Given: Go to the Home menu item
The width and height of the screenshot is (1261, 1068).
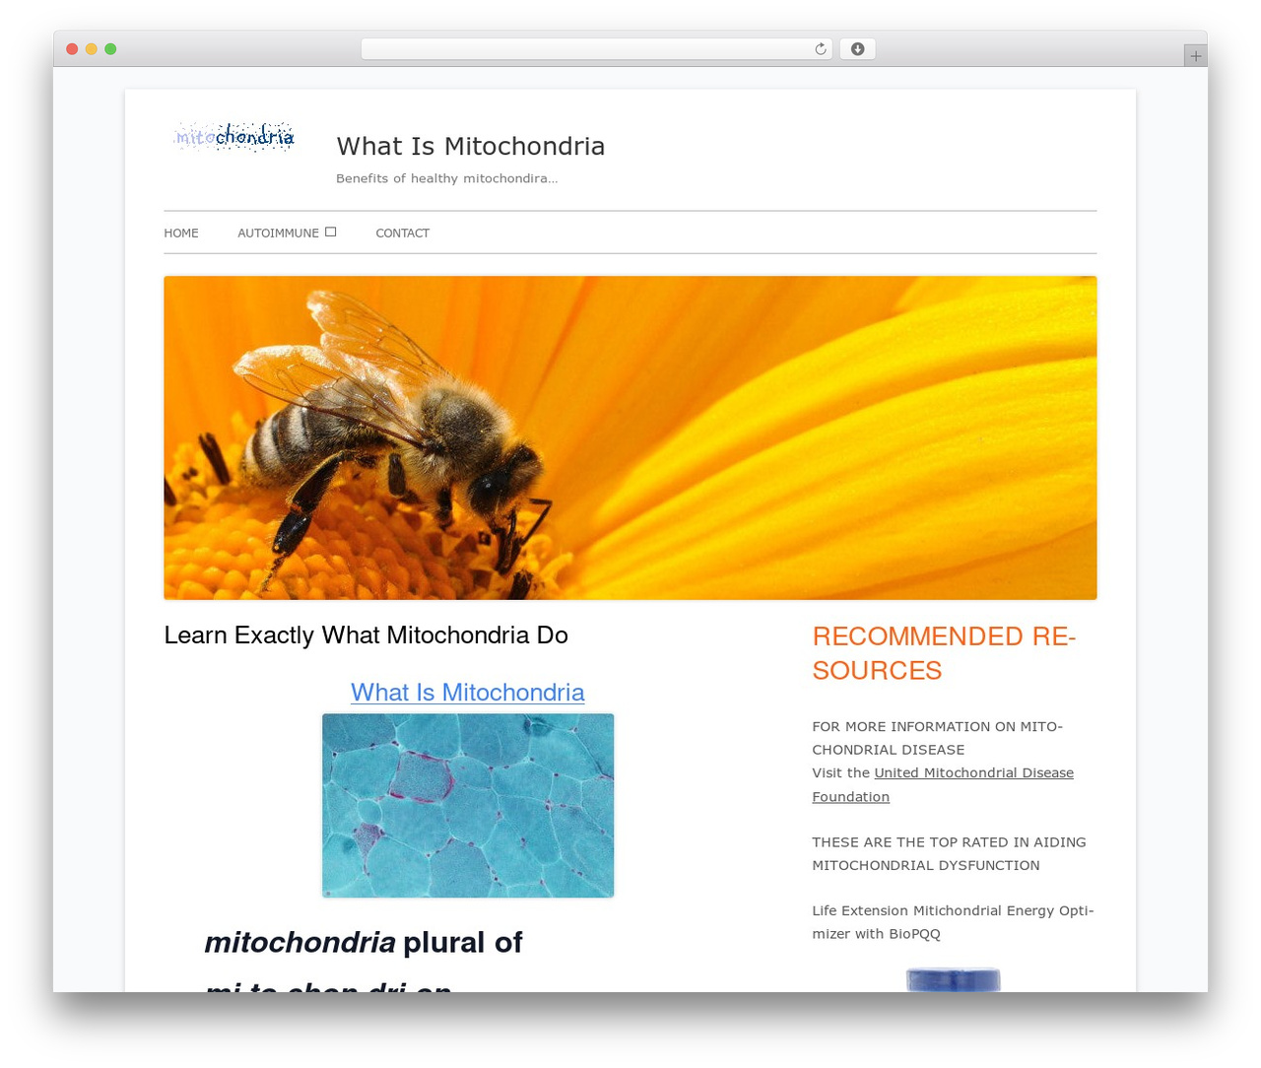Looking at the screenshot, I should click(181, 234).
